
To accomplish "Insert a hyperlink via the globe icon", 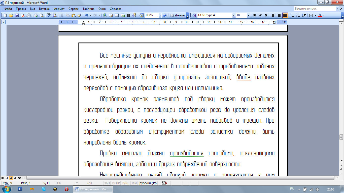I will [x=105, y=15].
